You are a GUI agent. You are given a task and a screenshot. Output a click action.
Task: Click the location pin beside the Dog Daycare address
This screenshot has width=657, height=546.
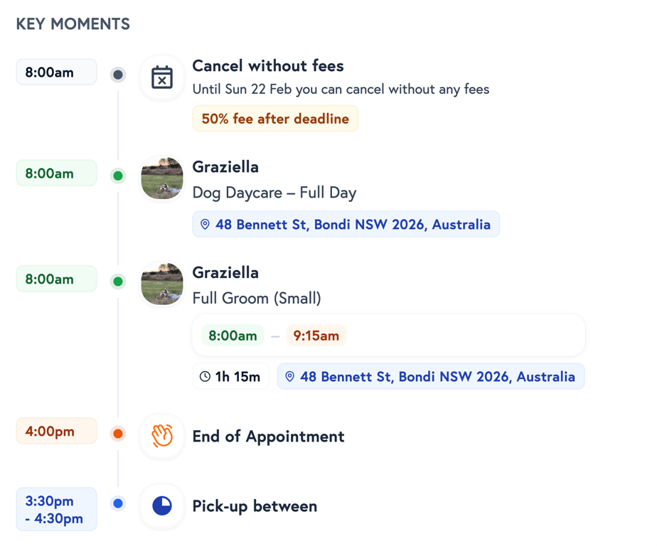pyautogui.click(x=205, y=224)
